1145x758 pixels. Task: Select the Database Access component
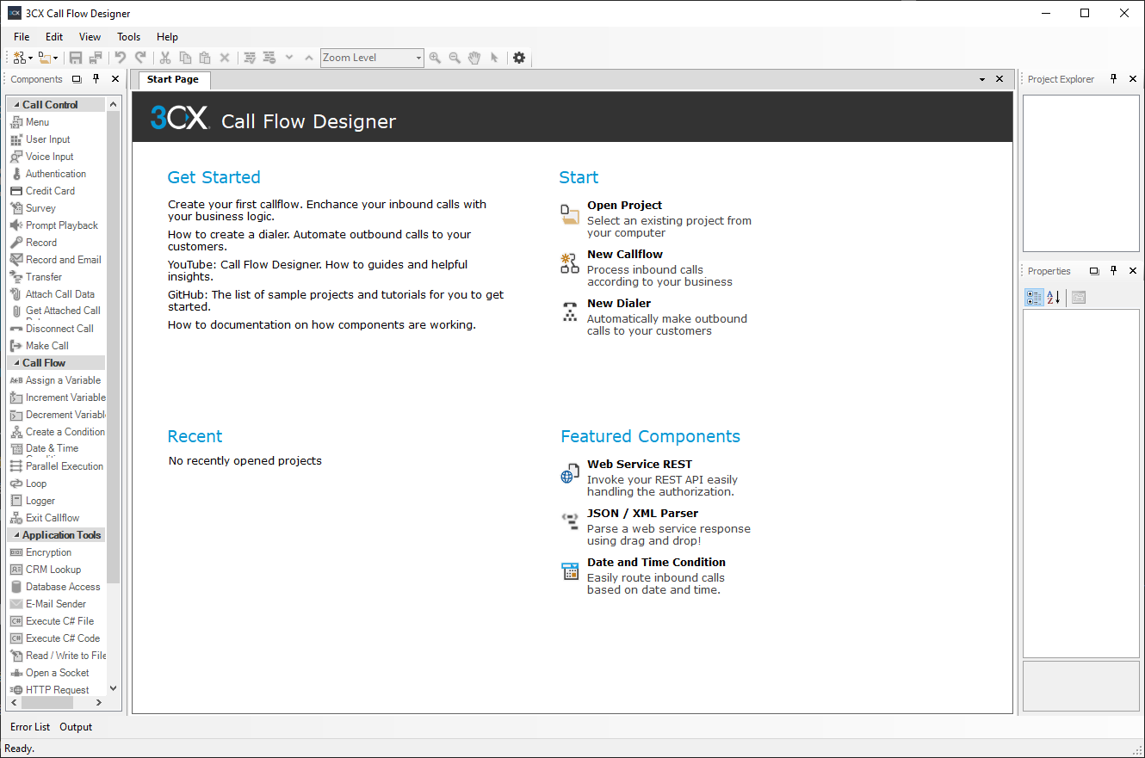(57, 587)
